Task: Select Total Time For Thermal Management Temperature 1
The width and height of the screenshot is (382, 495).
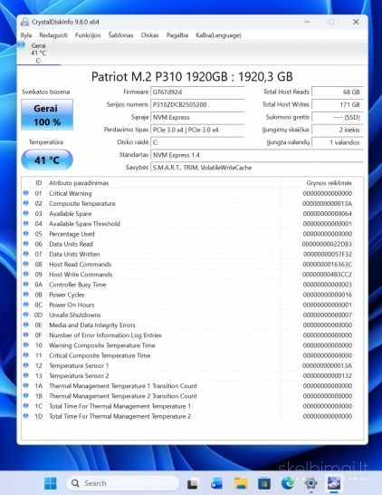Action: coord(187,406)
